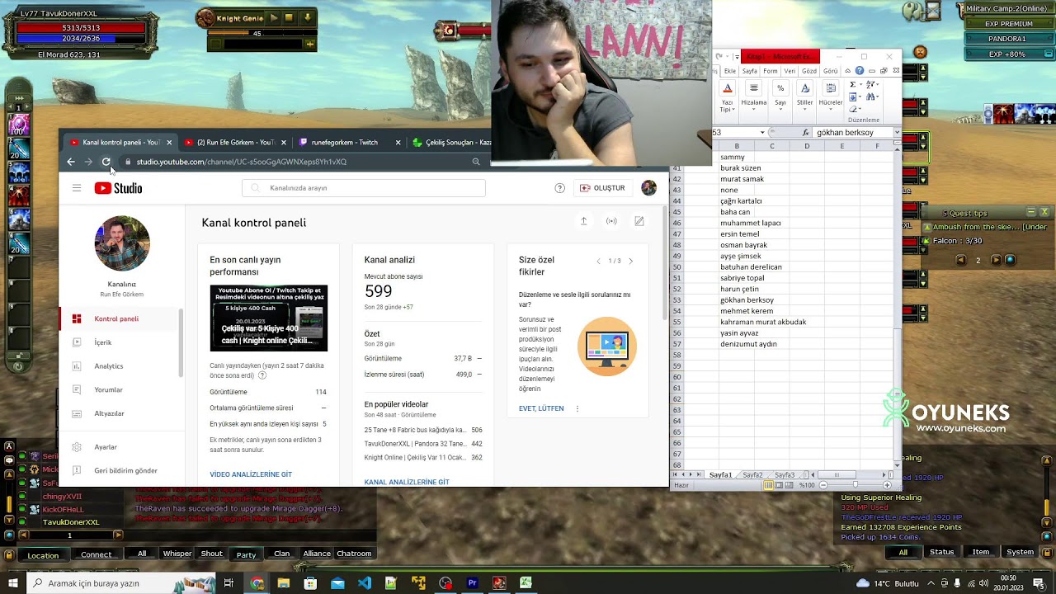Switch to Sayfa2 sheet in Excel
Image resolution: width=1056 pixels, height=594 pixels.
[x=752, y=475]
